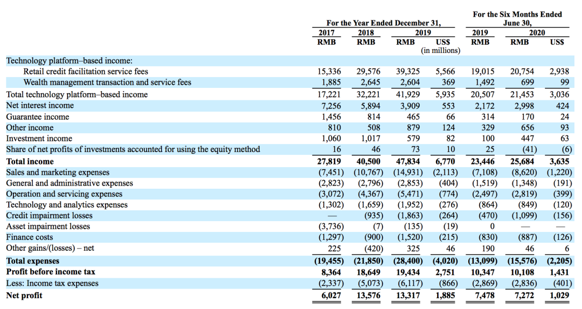Select net profit value 13,576
Screen dimensions: 582x309
click(x=368, y=296)
